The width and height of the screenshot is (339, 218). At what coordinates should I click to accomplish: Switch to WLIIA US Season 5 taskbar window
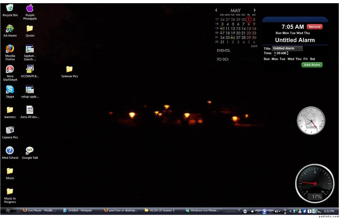(x=162, y=211)
